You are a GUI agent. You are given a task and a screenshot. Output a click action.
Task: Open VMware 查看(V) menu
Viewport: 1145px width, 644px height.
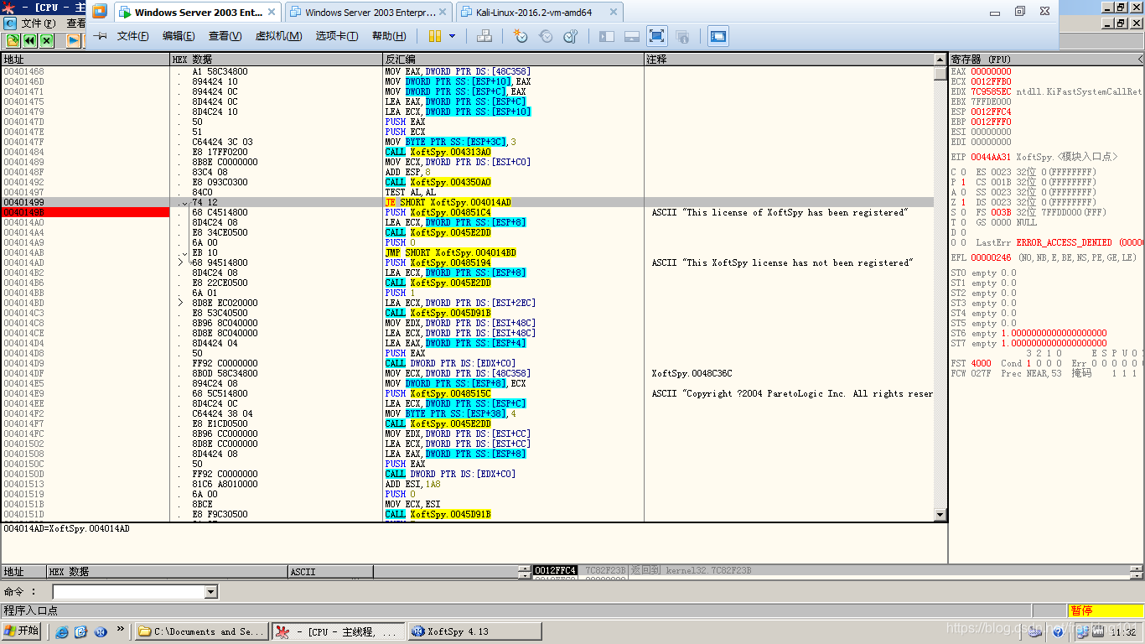click(225, 36)
